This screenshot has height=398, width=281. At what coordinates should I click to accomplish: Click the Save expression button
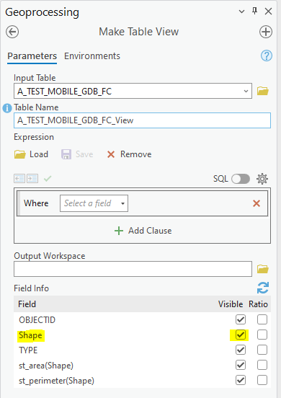click(x=77, y=154)
